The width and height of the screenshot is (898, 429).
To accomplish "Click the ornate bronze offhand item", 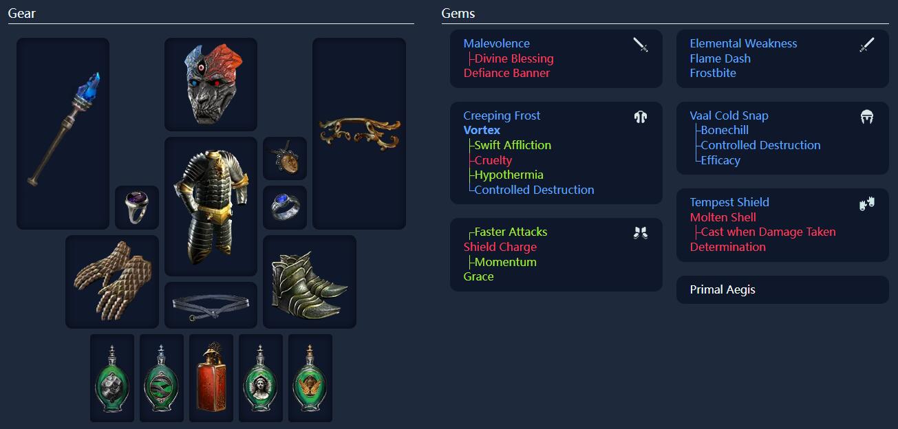I will point(359,133).
